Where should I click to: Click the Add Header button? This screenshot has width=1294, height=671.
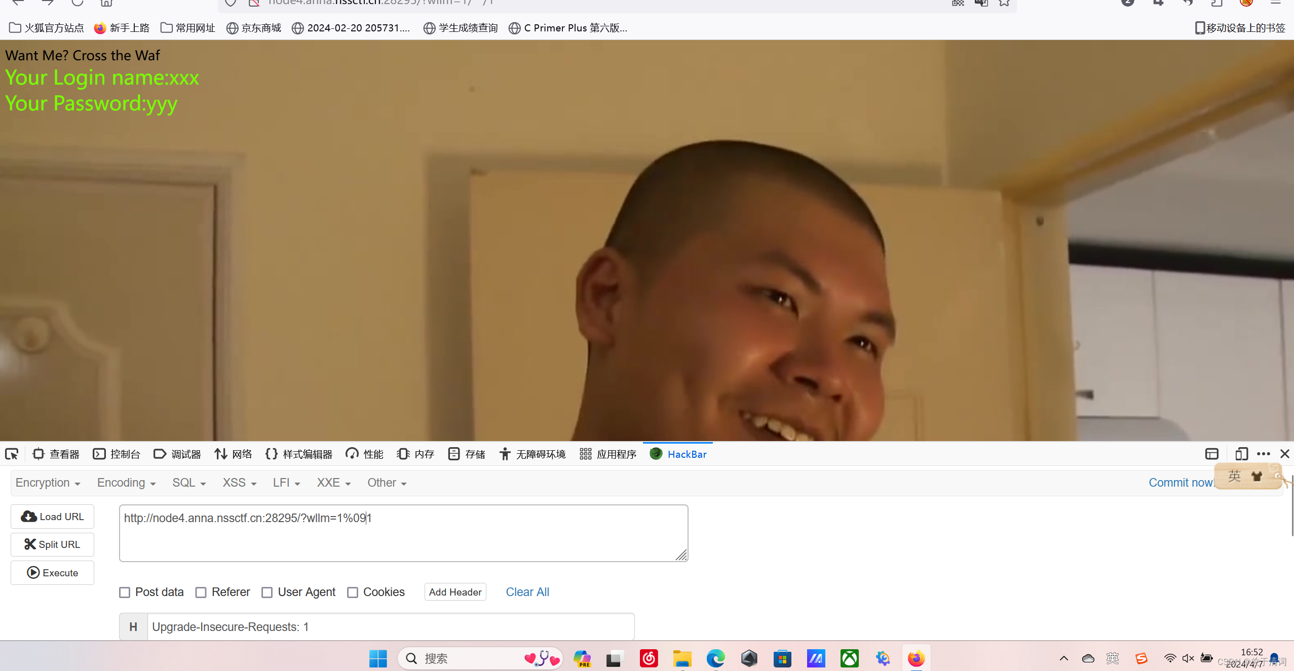[x=455, y=592]
